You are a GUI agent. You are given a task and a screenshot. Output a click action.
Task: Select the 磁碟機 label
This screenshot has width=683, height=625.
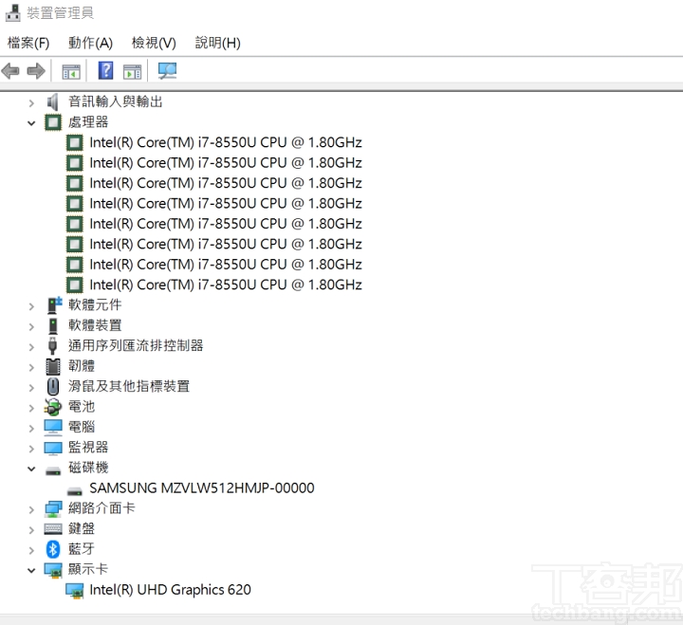click(x=88, y=468)
